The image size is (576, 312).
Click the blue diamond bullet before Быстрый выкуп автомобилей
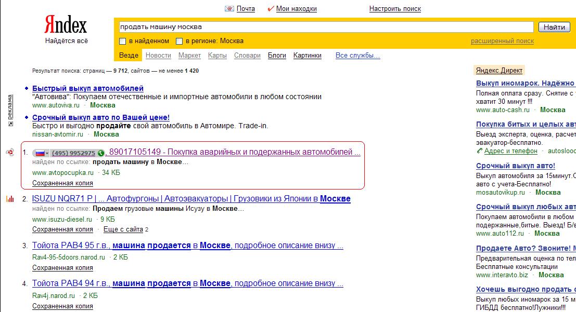27,88
